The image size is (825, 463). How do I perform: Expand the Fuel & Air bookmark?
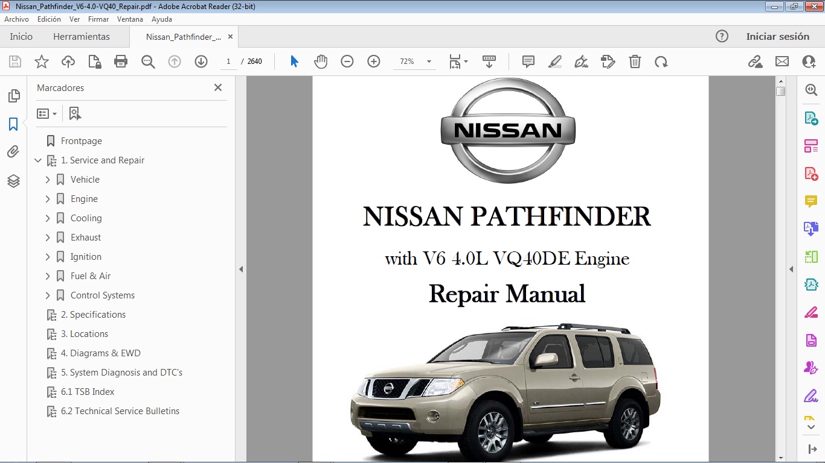(48, 276)
